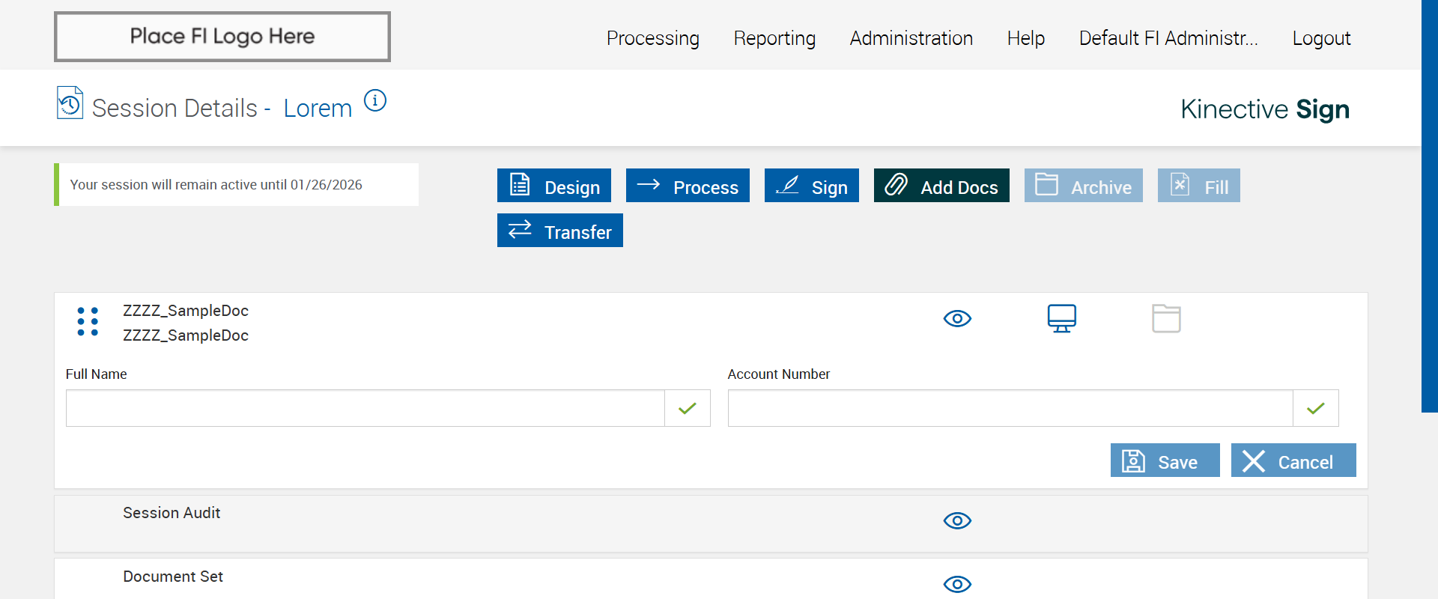1438x599 pixels.
Task: Open the Processing menu
Action: [652, 38]
